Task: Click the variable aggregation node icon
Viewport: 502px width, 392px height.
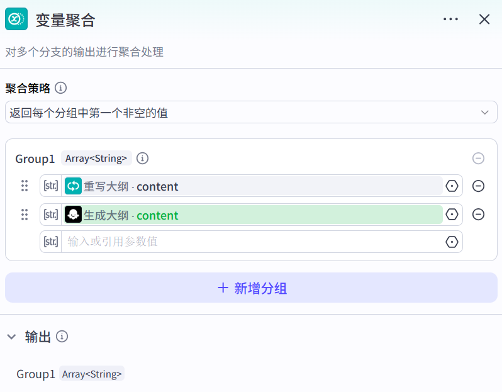Action: (x=16, y=19)
